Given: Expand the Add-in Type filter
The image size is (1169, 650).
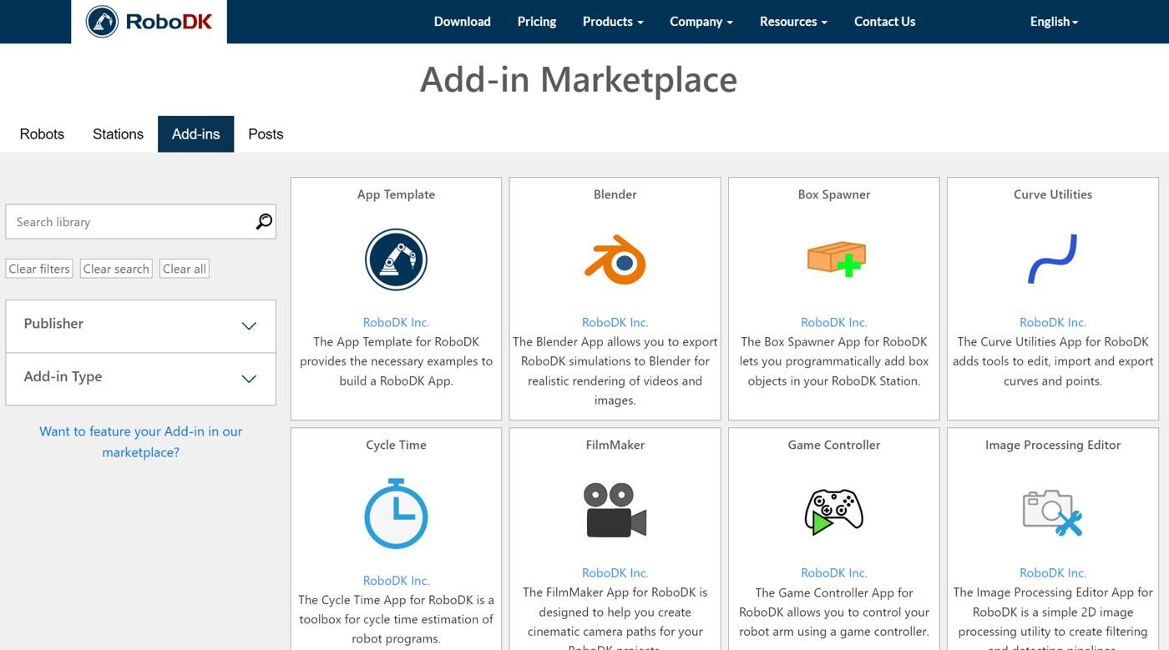Looking at the screenshot, I should point(140,378).
